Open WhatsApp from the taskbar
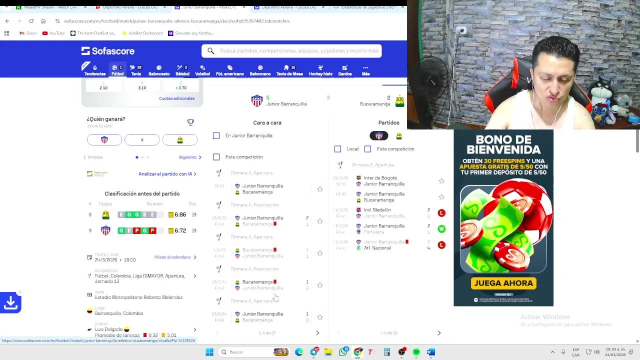The image size is (640, 360). tap(343, 352)
